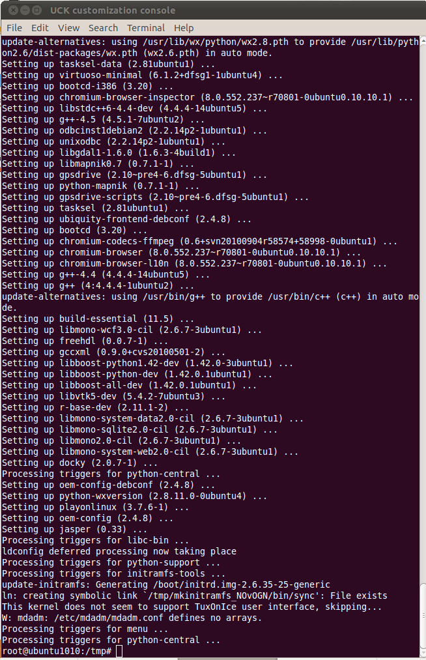Open the Edit menu
This screenshot has width=426, height=660.
click(x=40, y=28)
